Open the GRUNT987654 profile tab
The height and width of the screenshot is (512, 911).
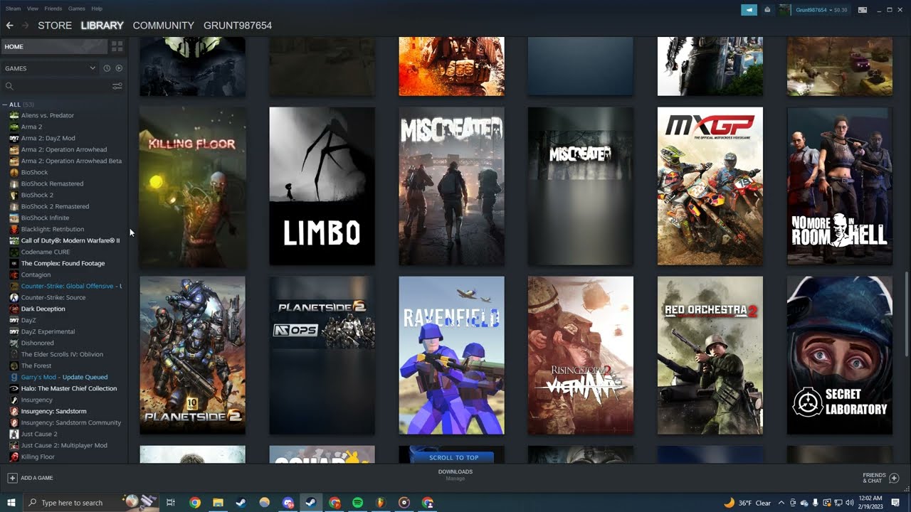(x=238, y=25)
